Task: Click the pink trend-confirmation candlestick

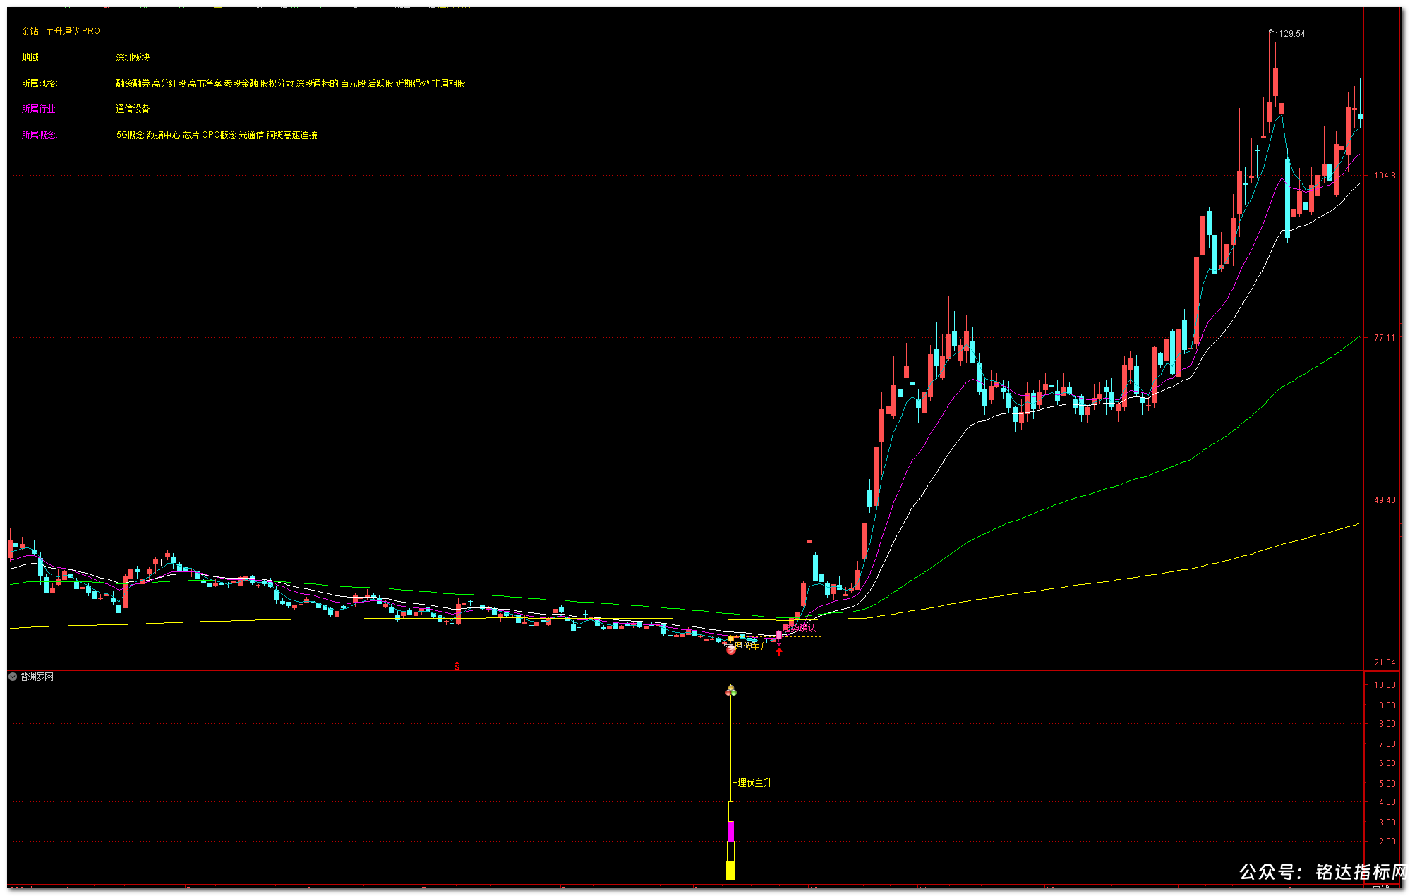Action: (779, 636)
